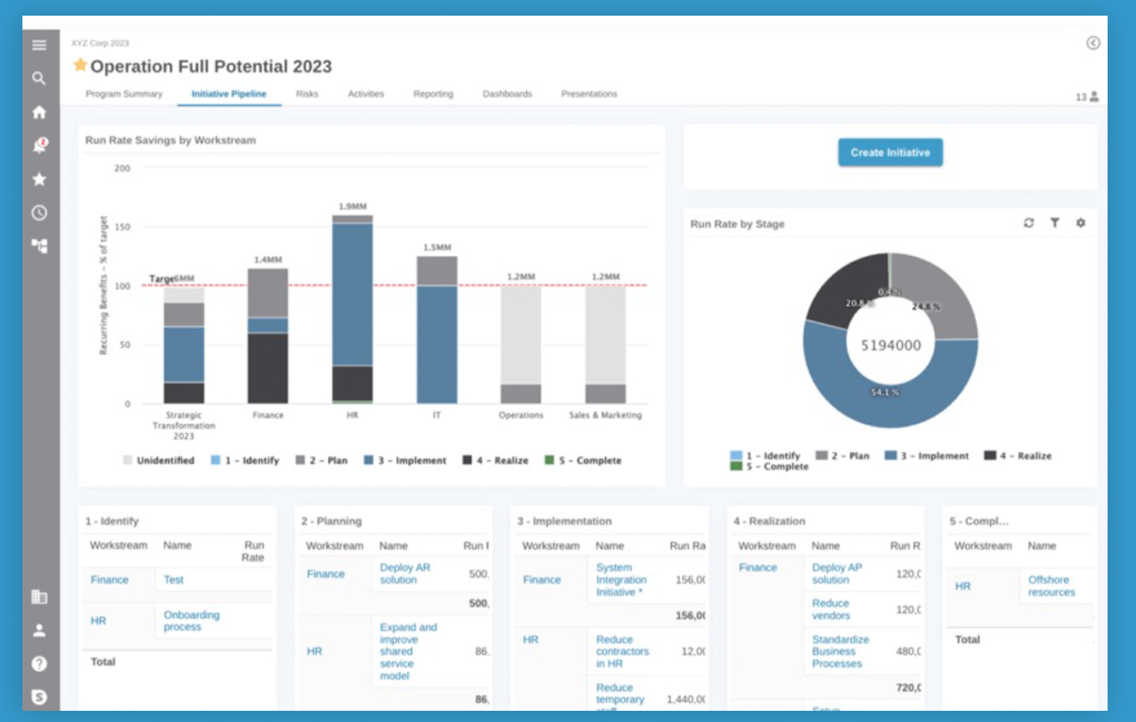This screenshot has height=722, width=1136.
Task: Open notifications bell with red badge
Action: click(x=40, y=146)
